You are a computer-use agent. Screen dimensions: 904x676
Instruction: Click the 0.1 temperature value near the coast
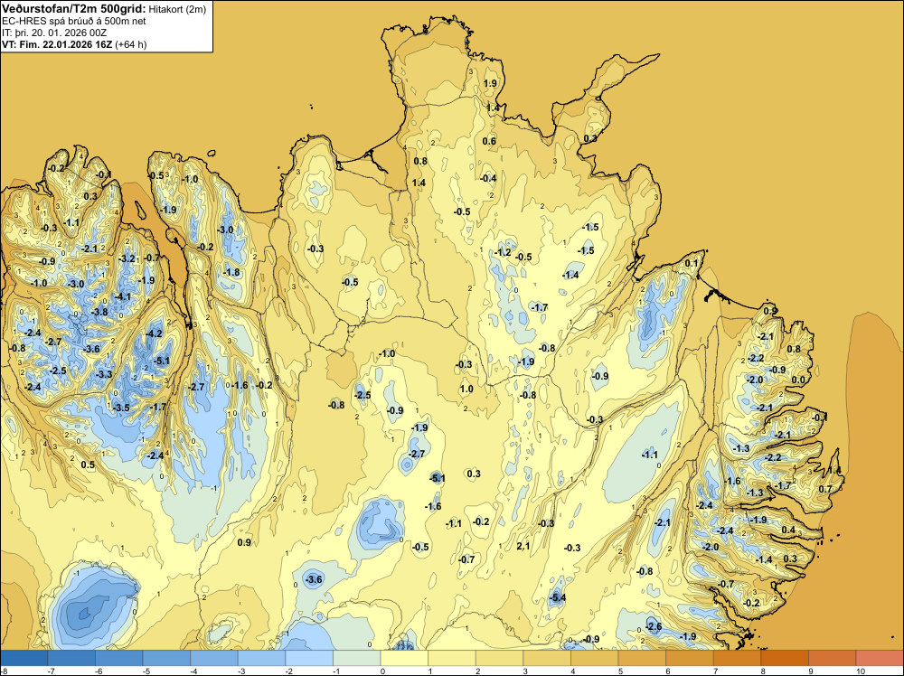coord(692,263)
